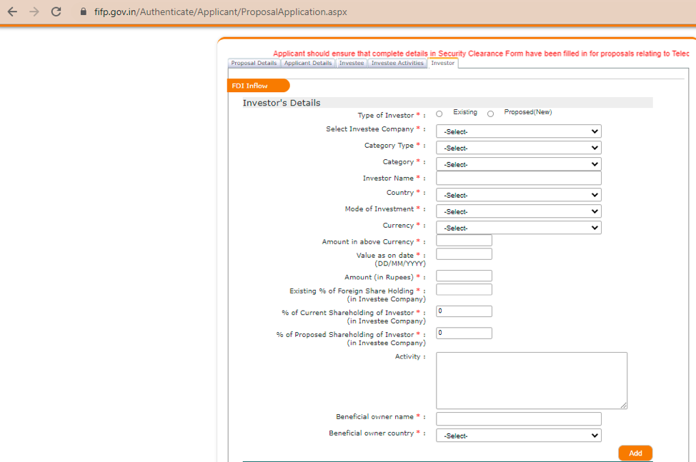Select the Existing investor radio button
This screenshot has height=462, width=696.
coord(439,114)
